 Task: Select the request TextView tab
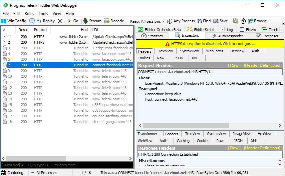165,51
